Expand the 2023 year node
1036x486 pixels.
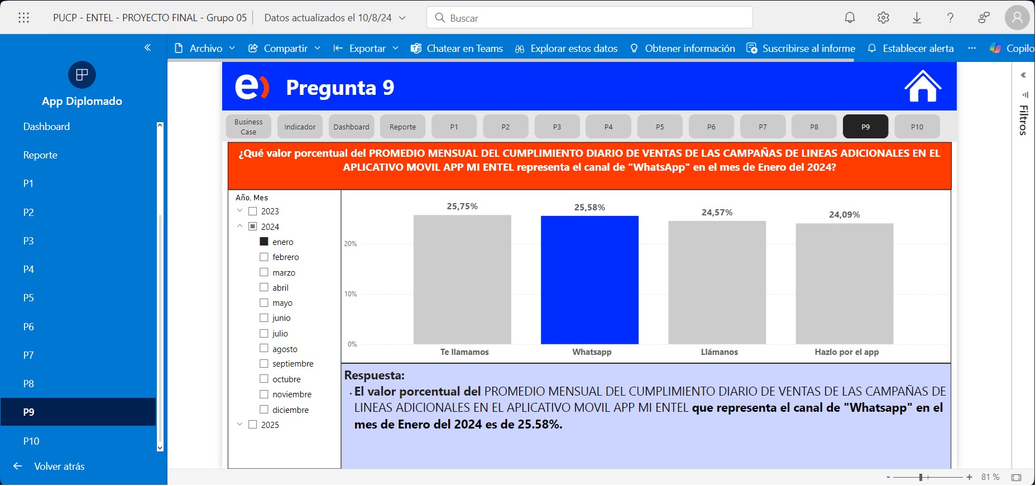(240, 211)
